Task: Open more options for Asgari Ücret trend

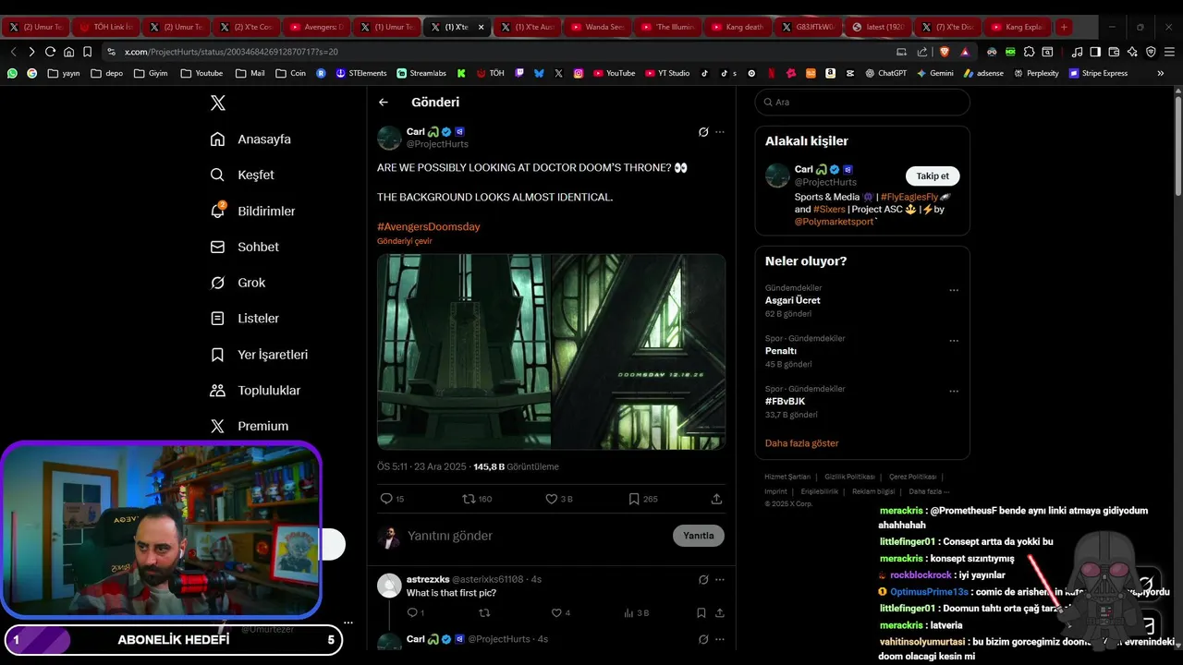Action: (x=954, y=290)
